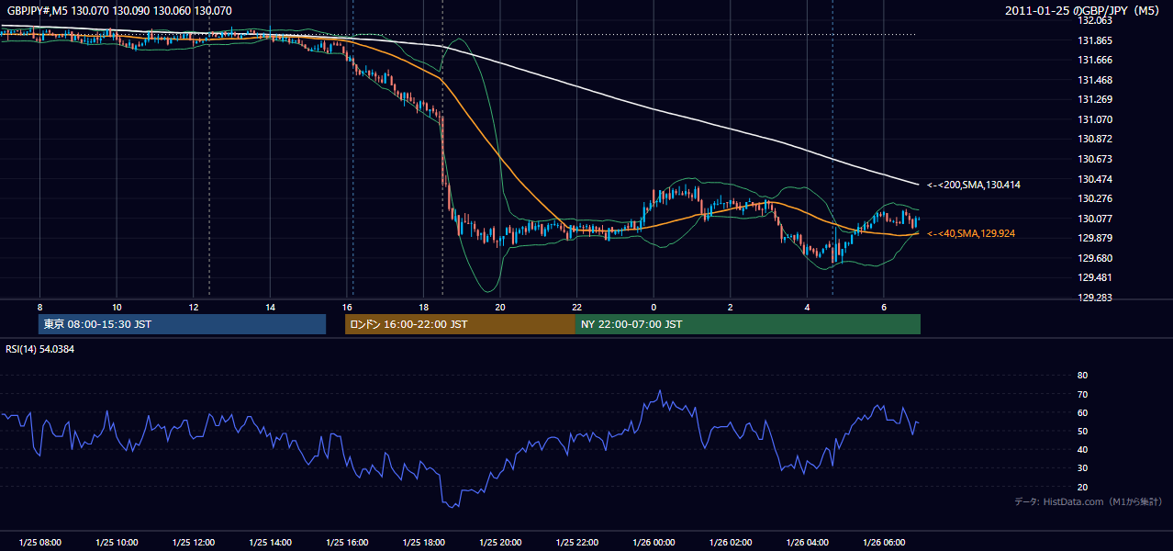The image size is (1173, 551).
Task: Click the 1/26 06:00 time label
Action: click(883, 543)
